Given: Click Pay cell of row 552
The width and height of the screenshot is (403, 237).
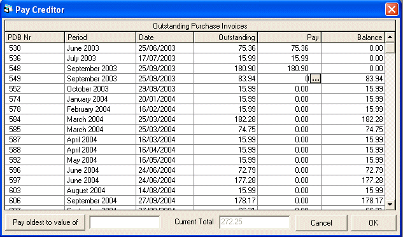Looking at the screenshot, I should click(x=290, y=89).
